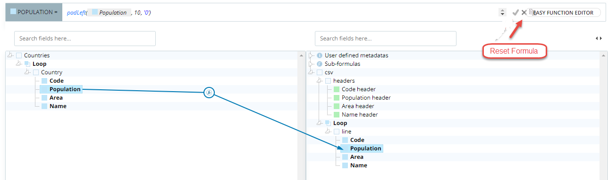
Task: Click the Population token inside the formula
Action: pyautogui.click(x=109, y=13)
